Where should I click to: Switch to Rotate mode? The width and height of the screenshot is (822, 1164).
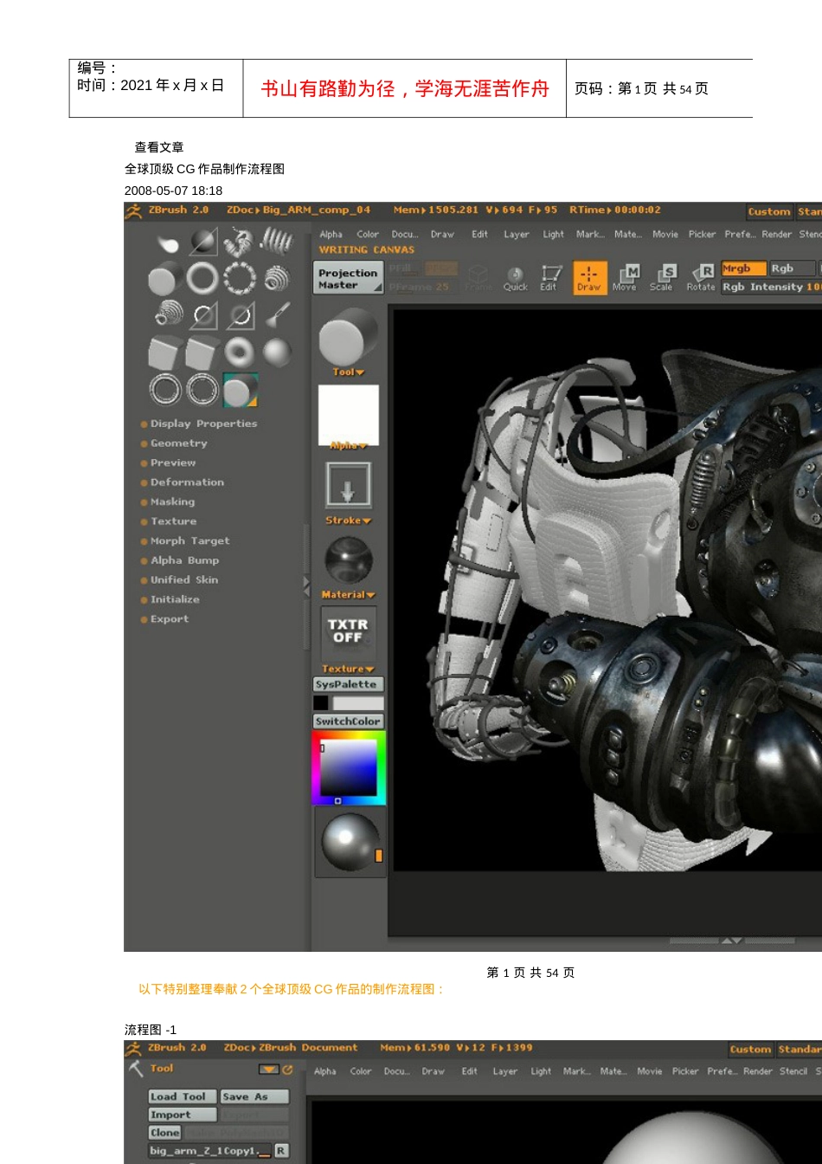(x=701, y=279)
